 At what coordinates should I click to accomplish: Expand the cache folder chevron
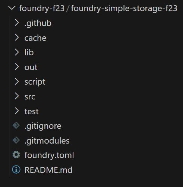[17, 37]
